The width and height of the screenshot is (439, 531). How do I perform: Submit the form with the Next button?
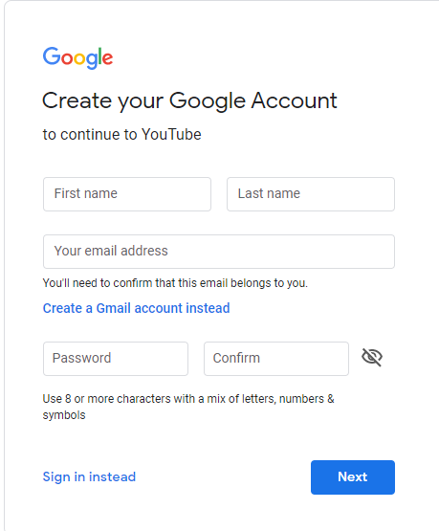tap(353, 477)
